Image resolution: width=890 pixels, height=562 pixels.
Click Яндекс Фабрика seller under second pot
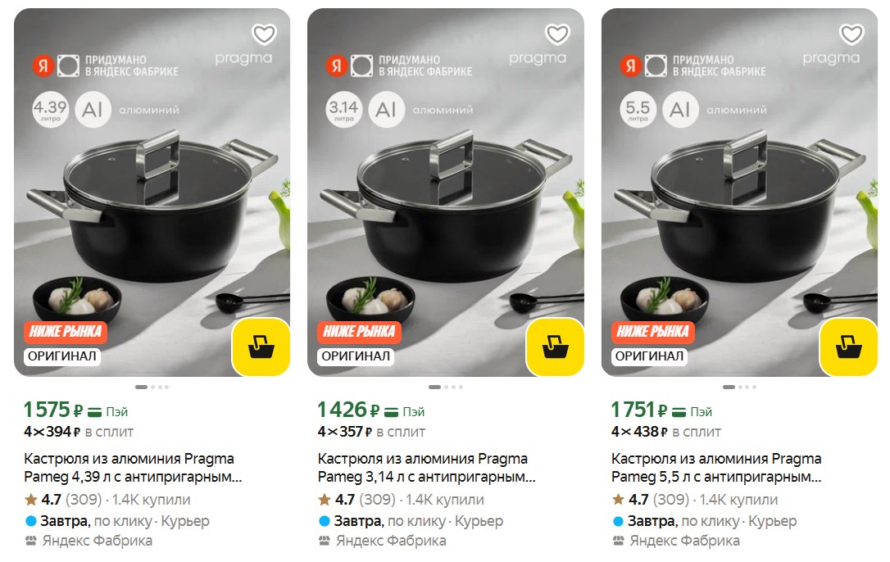(390, 541)
